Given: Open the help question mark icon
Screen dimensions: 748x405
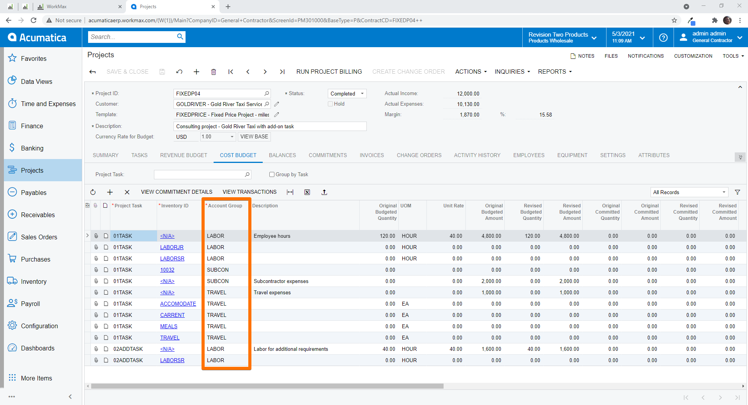Looking at the screenshot, I should coord(663,37).
